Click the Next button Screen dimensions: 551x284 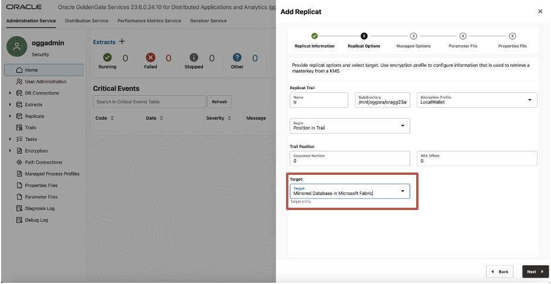tap(535, 272)
